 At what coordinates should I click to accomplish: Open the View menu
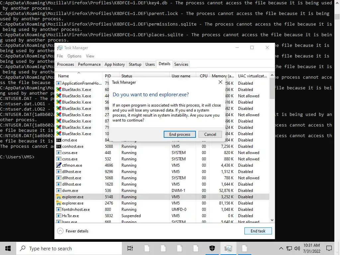click(x=90, y=56)
